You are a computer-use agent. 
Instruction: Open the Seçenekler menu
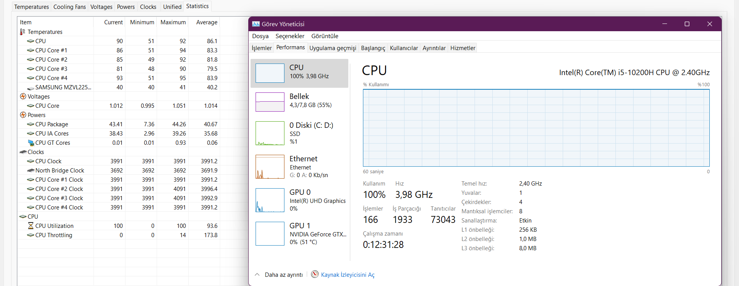290,36
